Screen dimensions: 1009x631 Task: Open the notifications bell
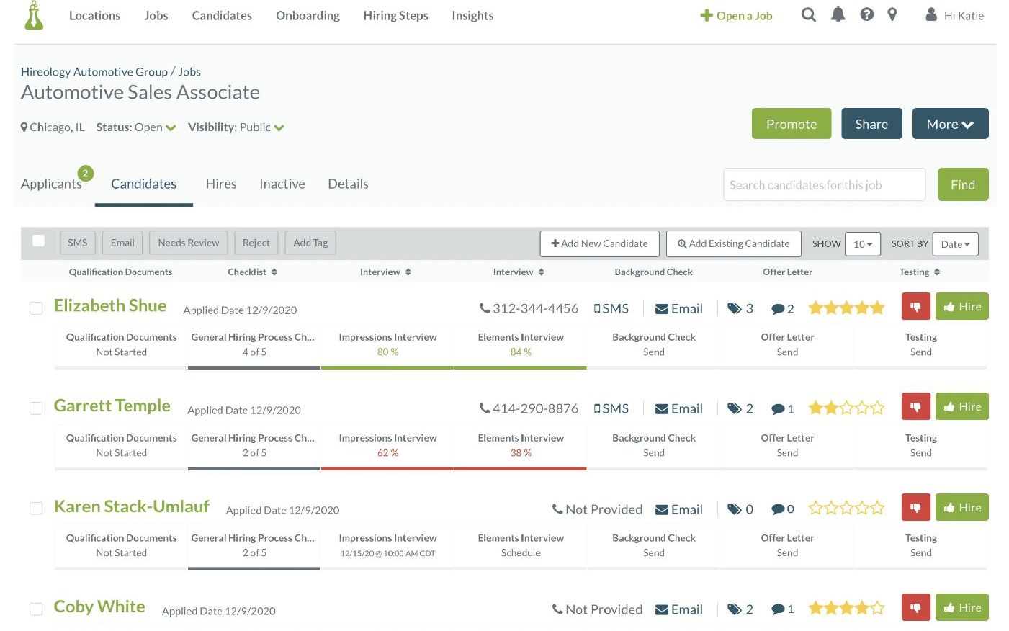coord(838,15)
